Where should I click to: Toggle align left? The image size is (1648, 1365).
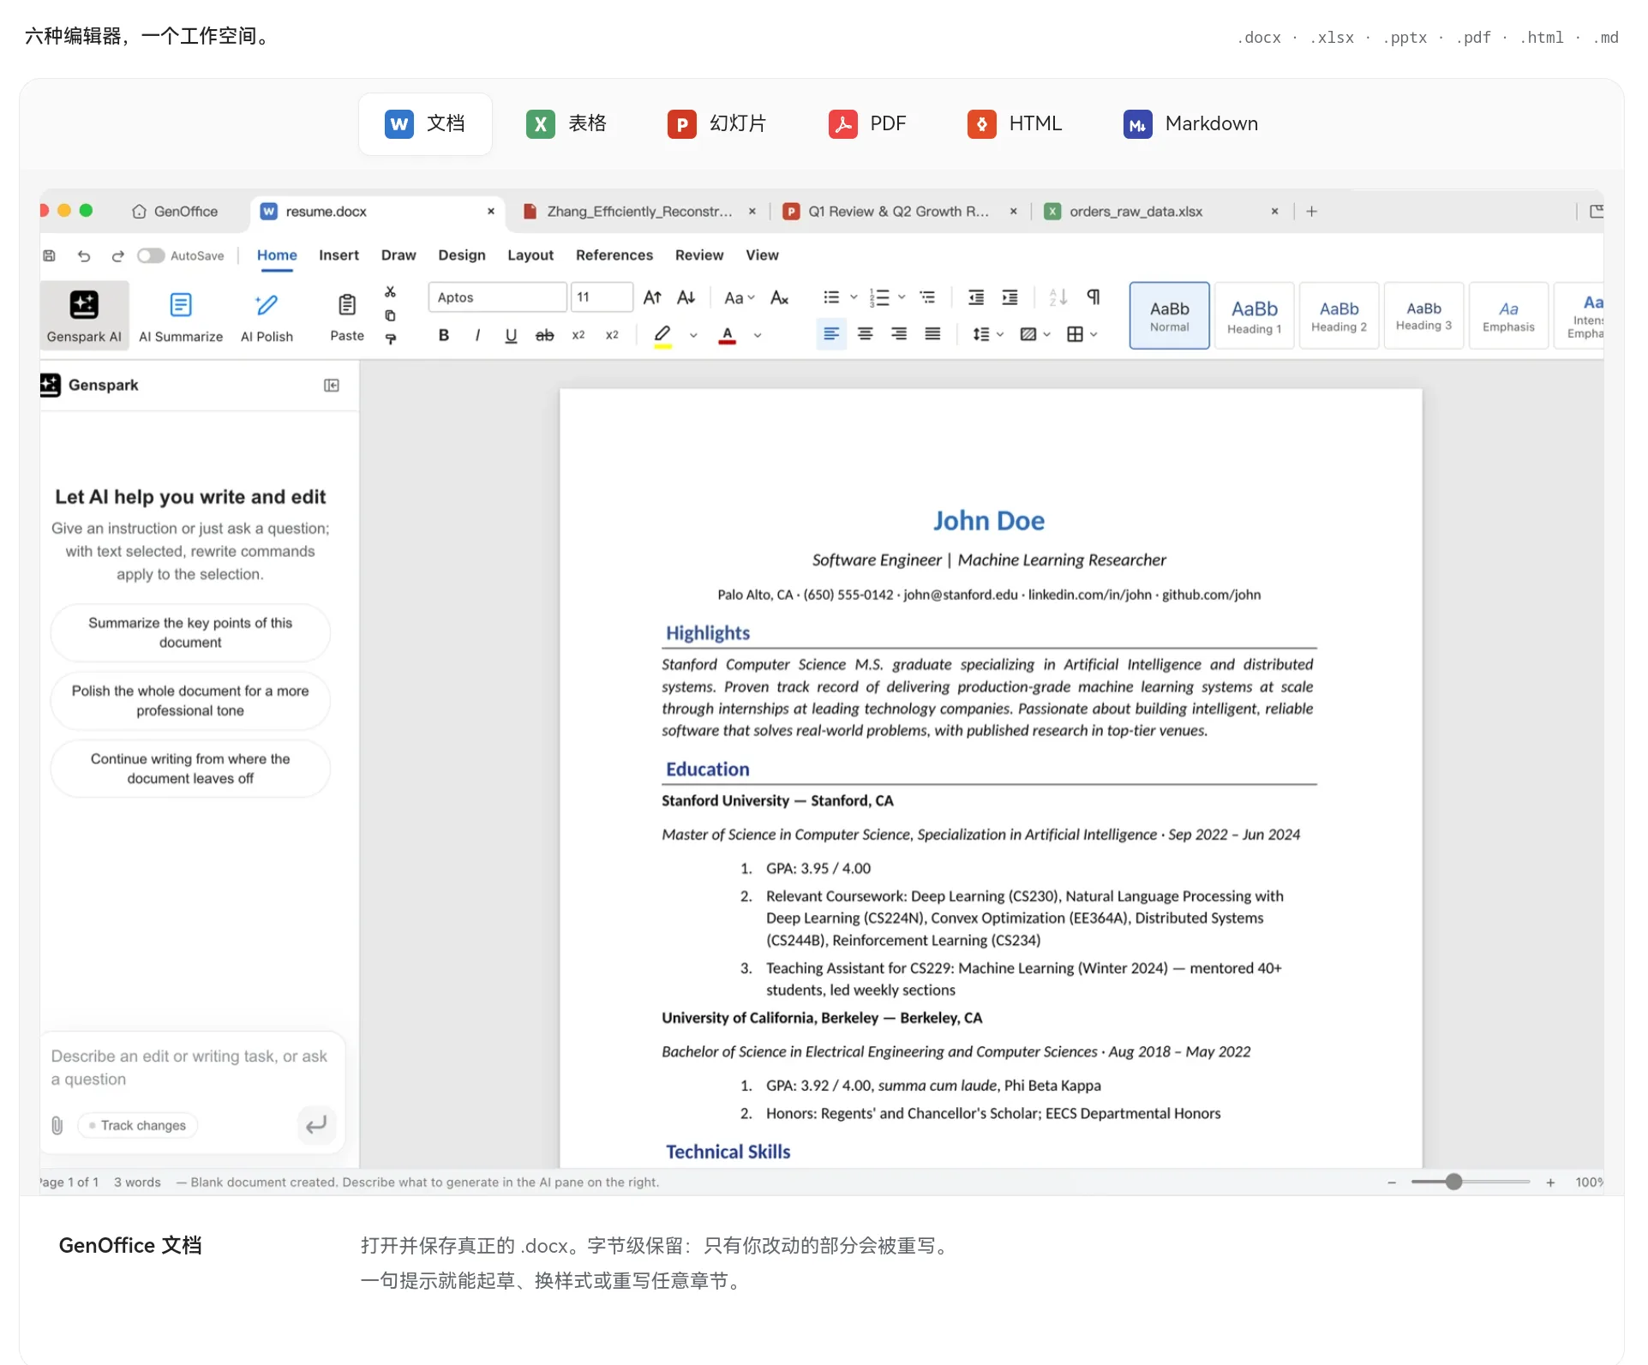click(831, 334)
